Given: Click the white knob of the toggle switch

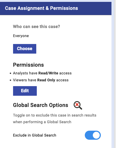Looking at the screenshot, I should [x=96, y=135].
